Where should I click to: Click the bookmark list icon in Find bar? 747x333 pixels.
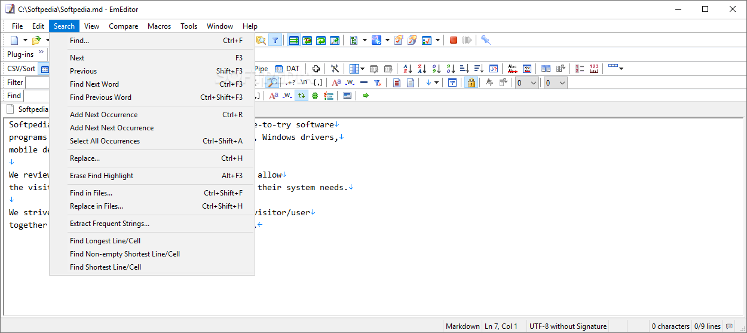(328, 96)
